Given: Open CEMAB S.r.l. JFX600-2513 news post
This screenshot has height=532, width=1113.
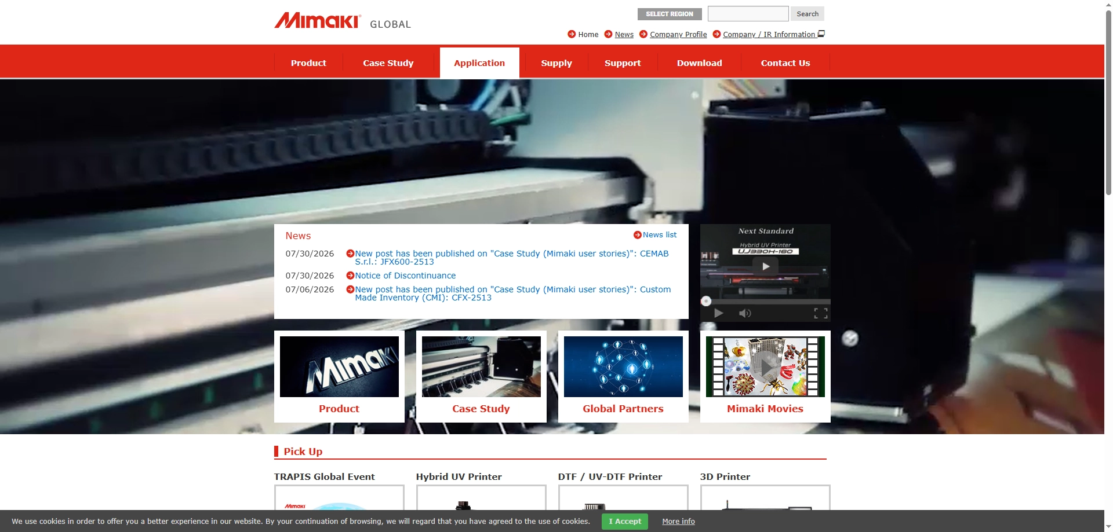Looking at the screenshot, I should pos(512,258).
